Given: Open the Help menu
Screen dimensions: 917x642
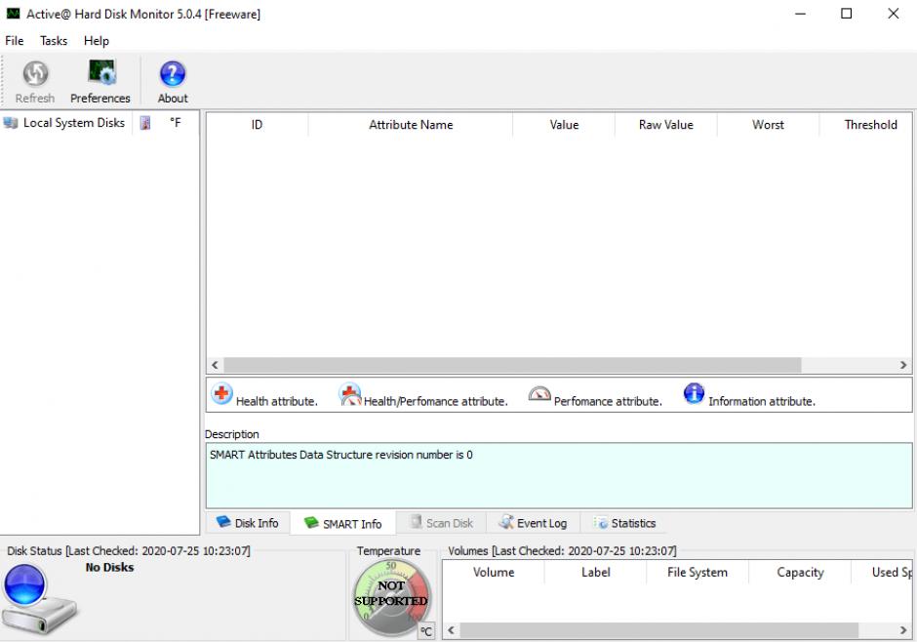Looking at the screenshot, I should [96, 41].
